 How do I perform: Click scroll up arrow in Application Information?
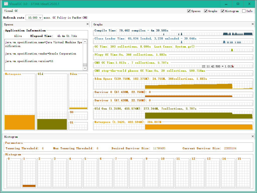pyautogui.click(x=85, y=42)
